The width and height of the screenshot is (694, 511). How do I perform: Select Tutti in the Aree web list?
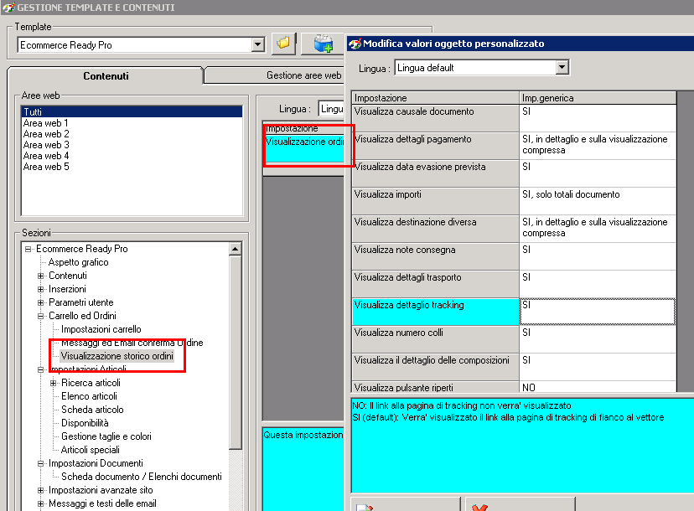pos(132,111)
